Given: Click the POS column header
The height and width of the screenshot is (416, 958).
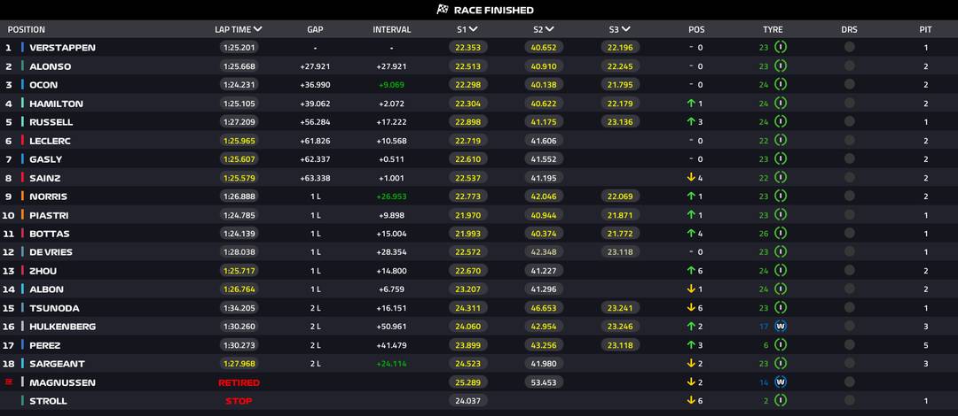Looking at the screenshot, I should coord(696,29).
